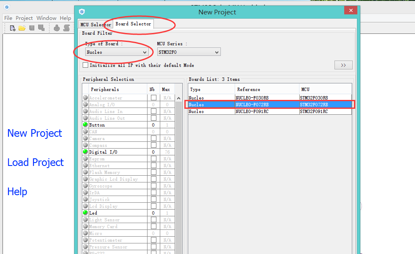The width and height of the screenshot is (415, 254).
Task: Click the Save Project floppy icon
Action: [32, 28]
